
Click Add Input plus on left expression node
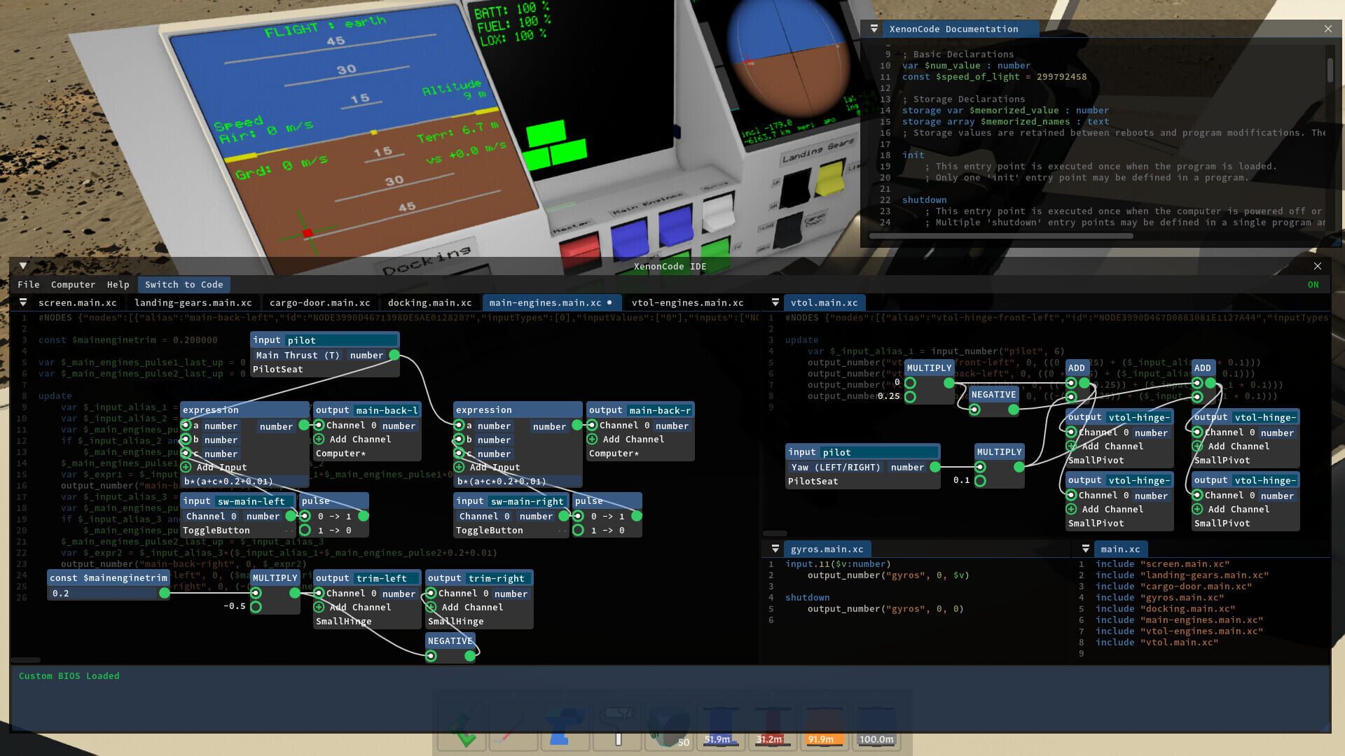click(186, 468)
